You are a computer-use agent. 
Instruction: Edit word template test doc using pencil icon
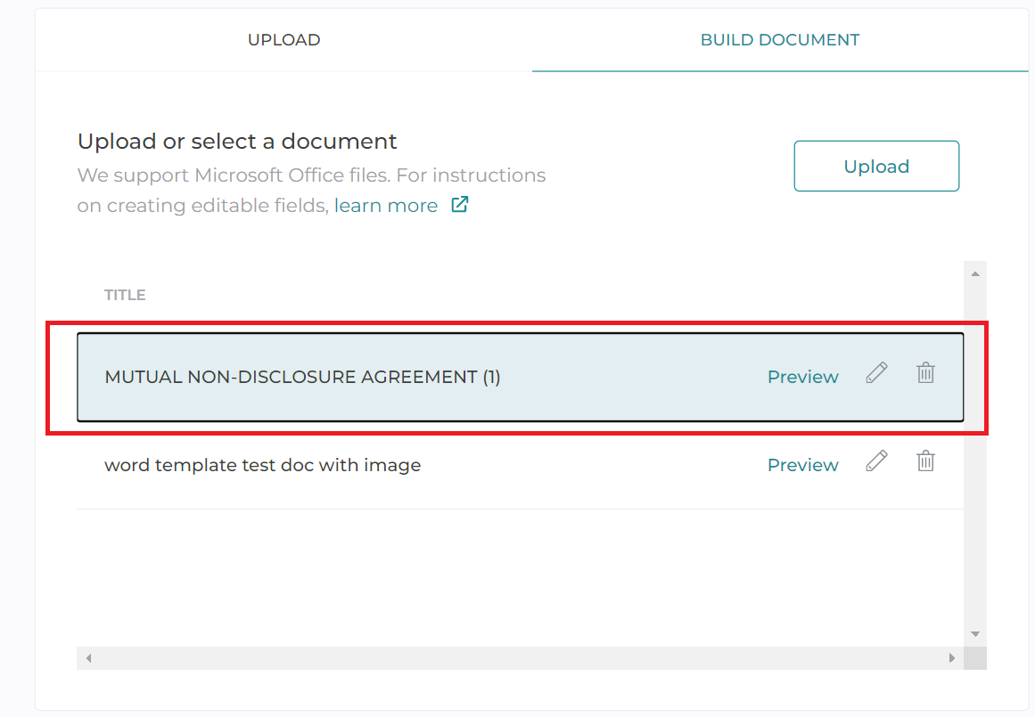(876, 461)
